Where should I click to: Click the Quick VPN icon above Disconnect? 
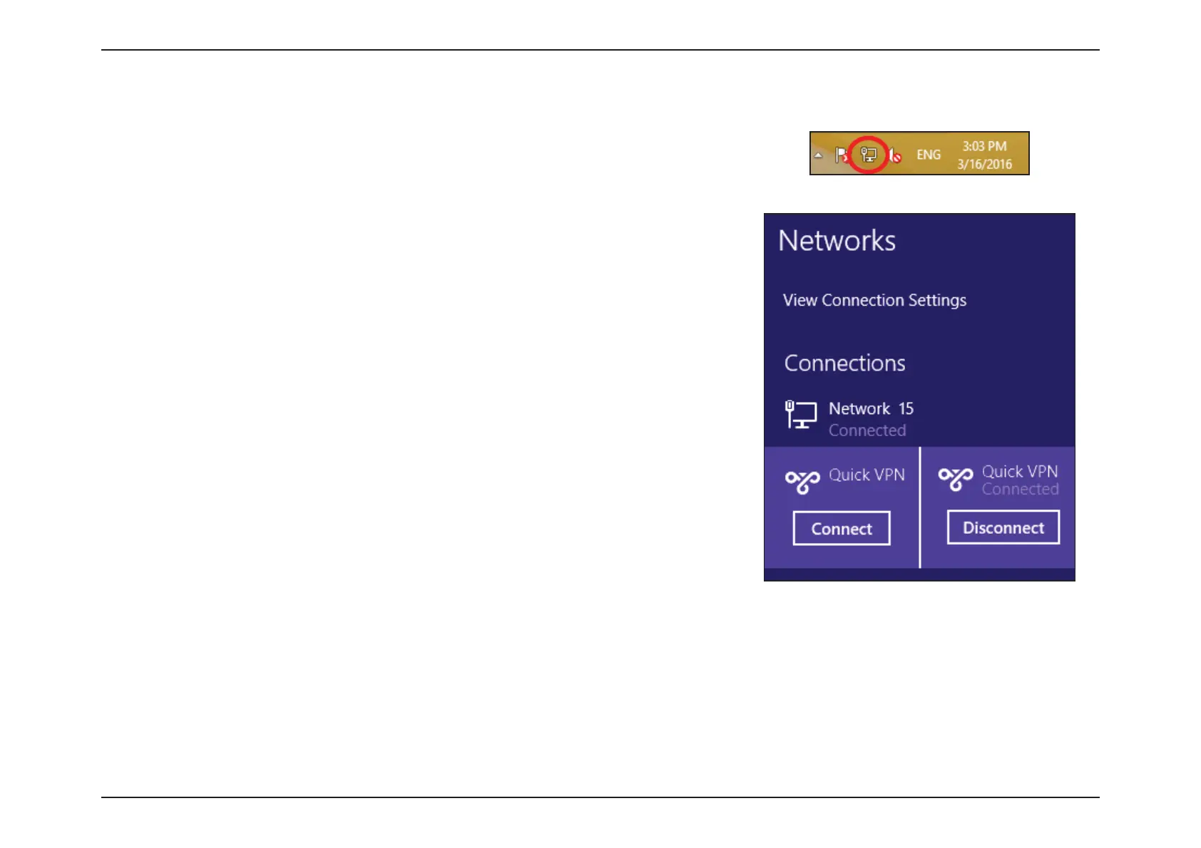coord(956,479)
